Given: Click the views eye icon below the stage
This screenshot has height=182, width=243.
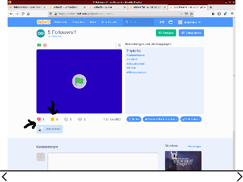Looking at the screenshot, I should 80,119.
